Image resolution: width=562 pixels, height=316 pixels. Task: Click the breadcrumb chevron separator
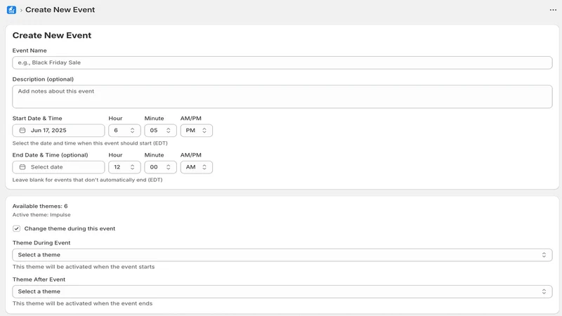[21, 11]
